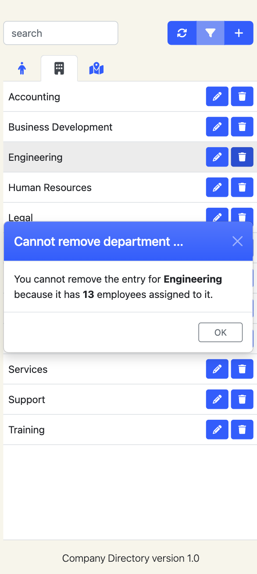The height and width of the screenshot is (574, 257).
Task: Close the Cannot remove department dialog
Action: [238, 241]
